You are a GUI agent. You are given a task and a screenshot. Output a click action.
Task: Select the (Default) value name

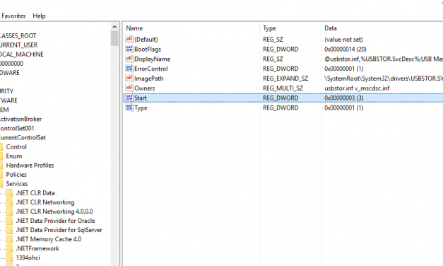click(x=146, y=40)
